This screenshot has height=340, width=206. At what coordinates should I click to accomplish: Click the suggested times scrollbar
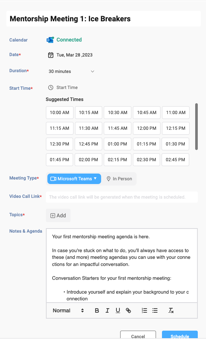point(196,127)
